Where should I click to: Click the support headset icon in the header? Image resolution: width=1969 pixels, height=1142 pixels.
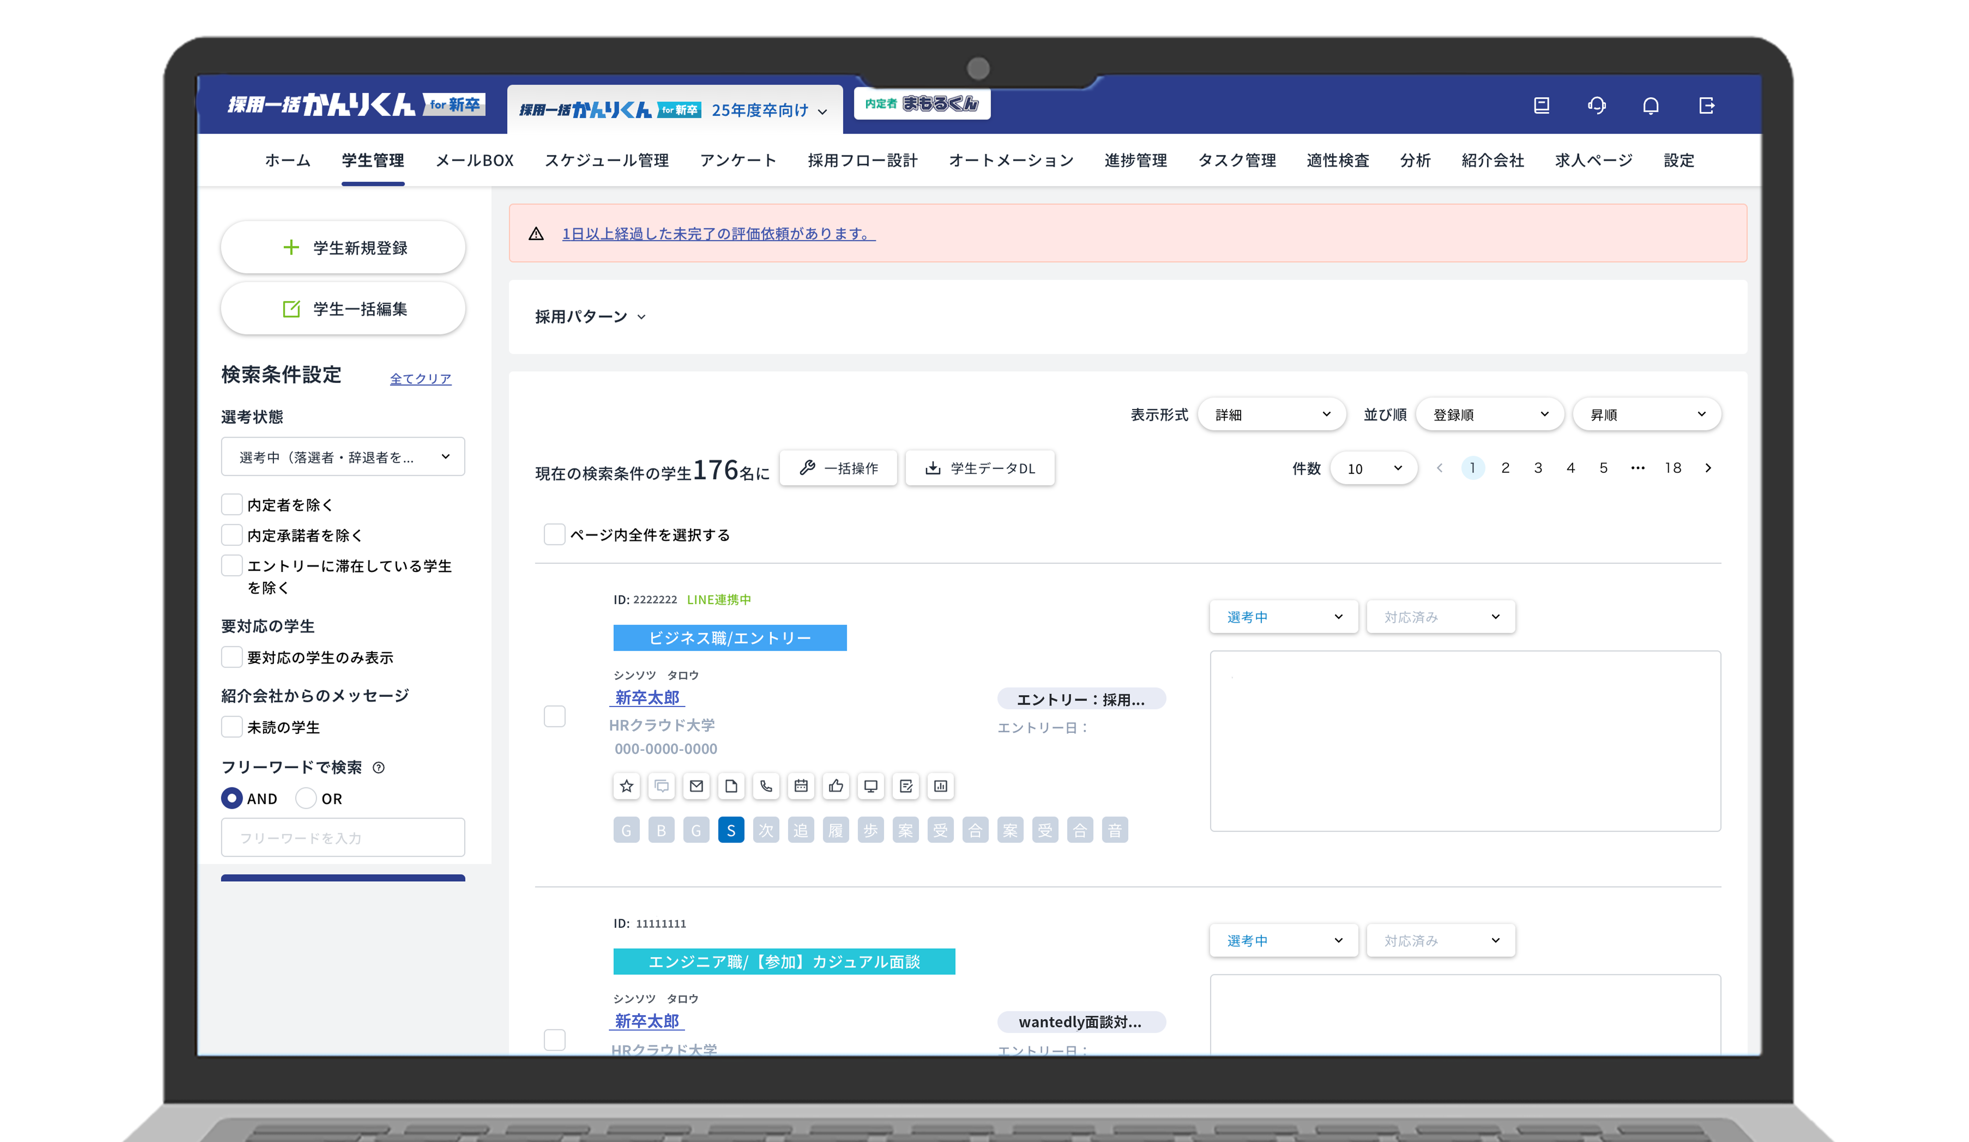(1596, 106)
